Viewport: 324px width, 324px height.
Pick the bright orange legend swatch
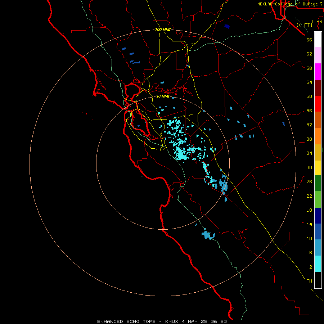click(318, 136)
